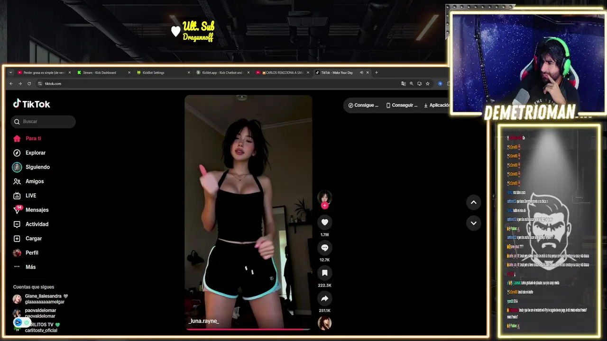This screenshot has width=607, height=341.
Task: Click the Aplicación download button
Action: pyautogui.click(x=436, y=105)
